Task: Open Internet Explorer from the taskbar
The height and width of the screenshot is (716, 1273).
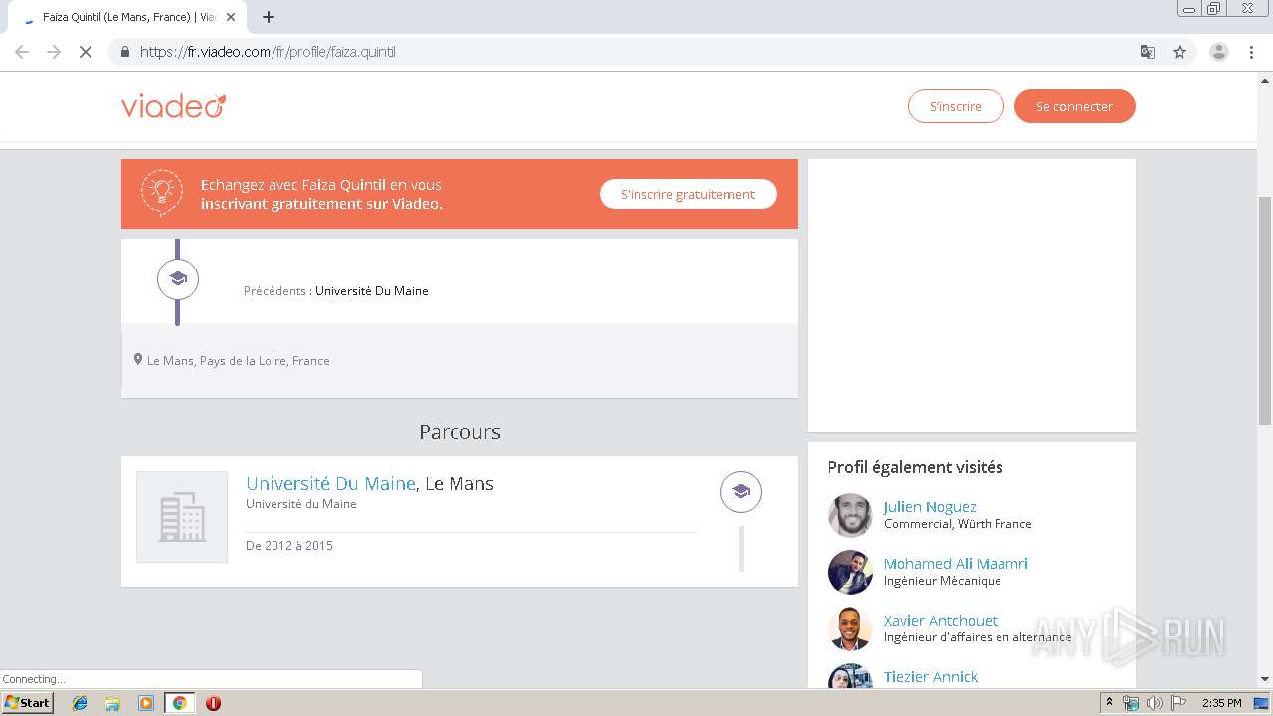Action: pos(80,703)
